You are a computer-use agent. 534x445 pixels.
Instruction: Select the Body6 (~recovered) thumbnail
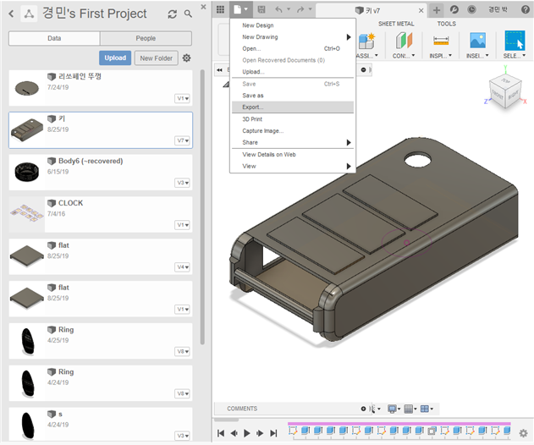click(27, 173)
